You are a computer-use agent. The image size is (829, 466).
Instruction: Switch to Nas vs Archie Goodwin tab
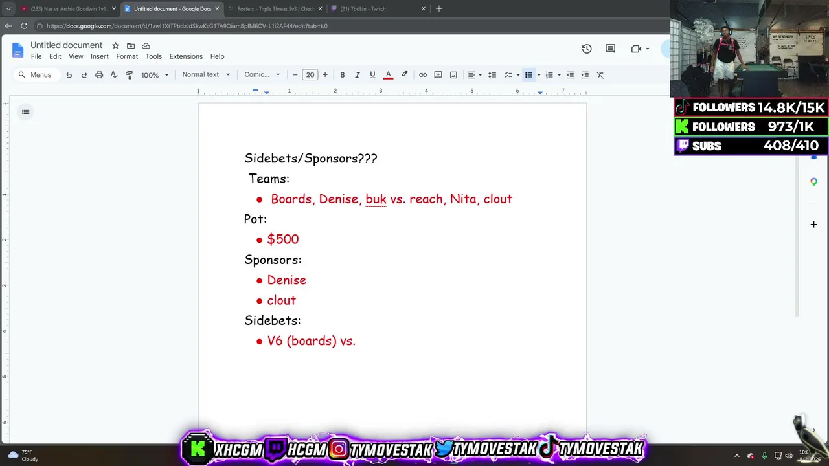click(x=68, y=8)
